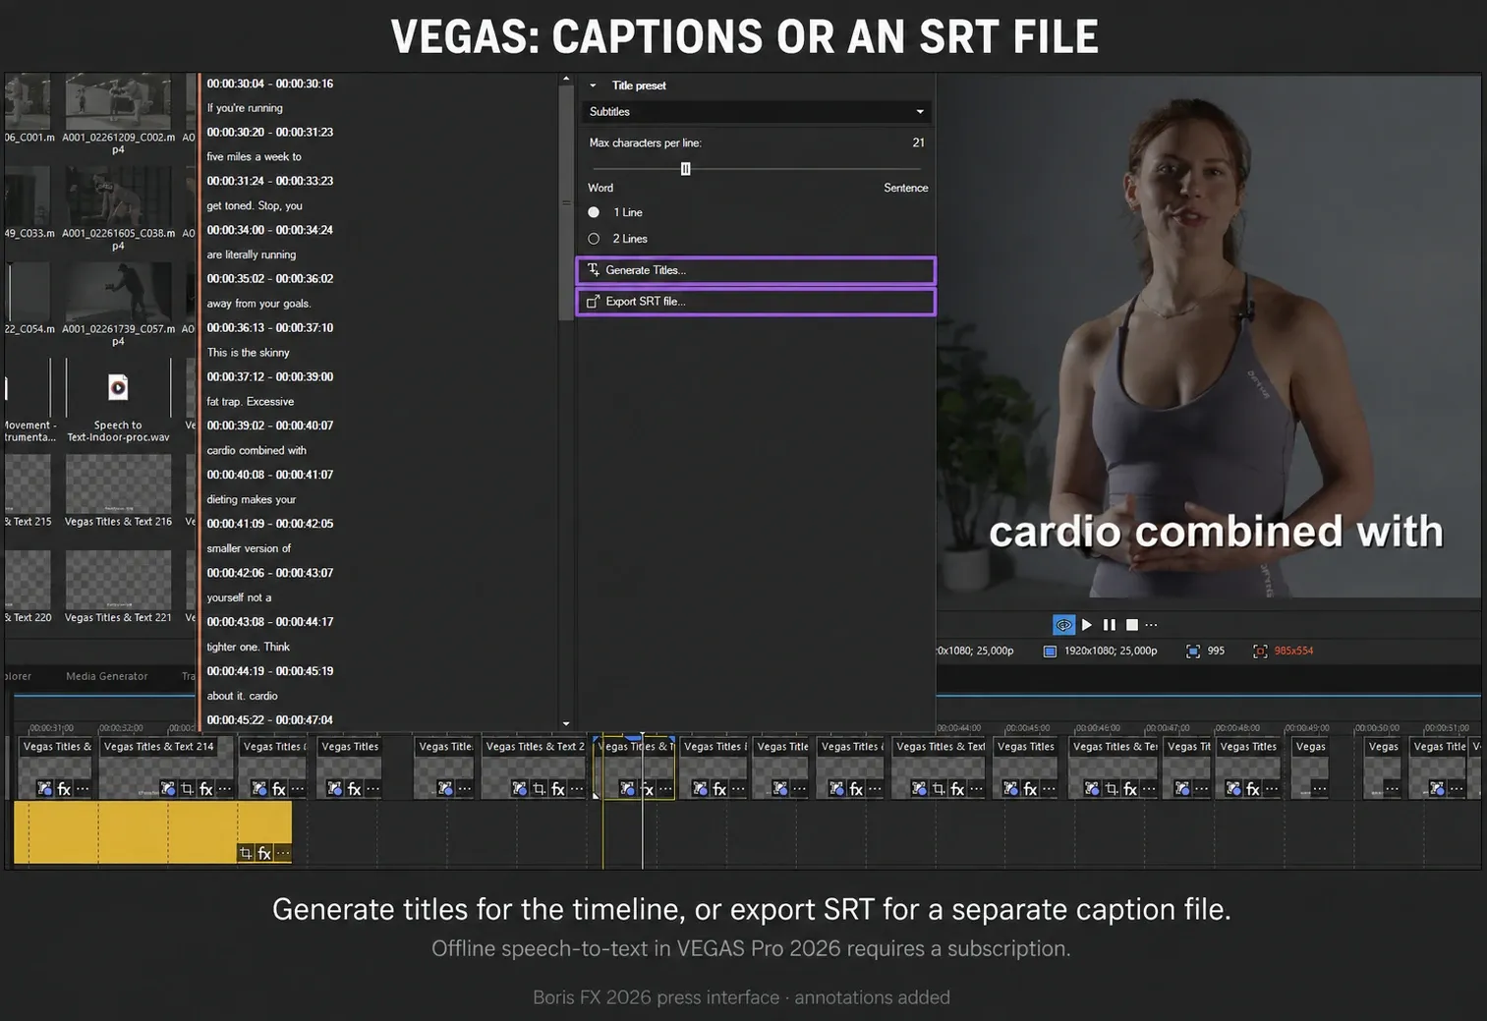Open more options on the yellow clip
Viewport: 1487px width, 1021px height.
click(x=283, y=853)
